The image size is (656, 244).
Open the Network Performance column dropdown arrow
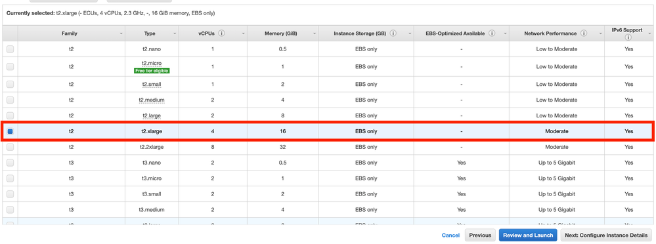tap(601, 33)
